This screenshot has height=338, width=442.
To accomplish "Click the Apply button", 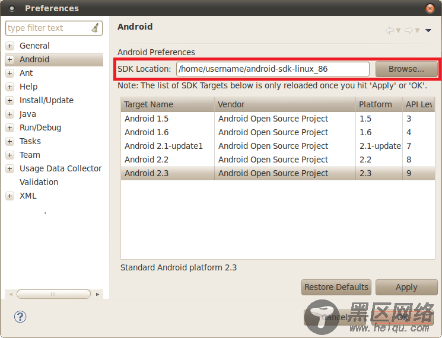I will pos(406,287).
